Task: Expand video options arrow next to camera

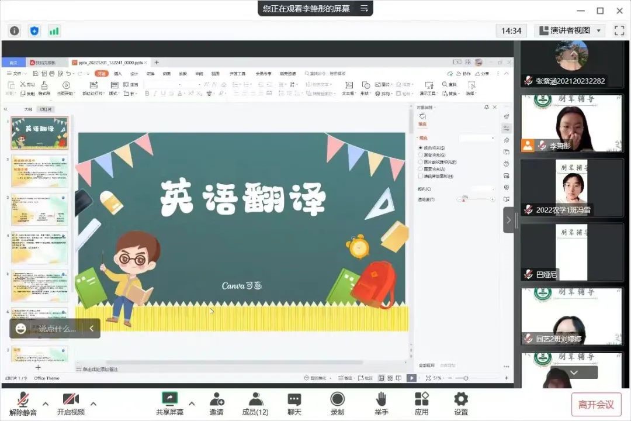Action: tap(93, 403)
